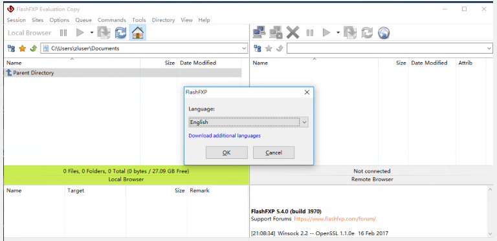The image size is (497, 241).
Task: Open the Options menu
Action: (x=60, y=20)
